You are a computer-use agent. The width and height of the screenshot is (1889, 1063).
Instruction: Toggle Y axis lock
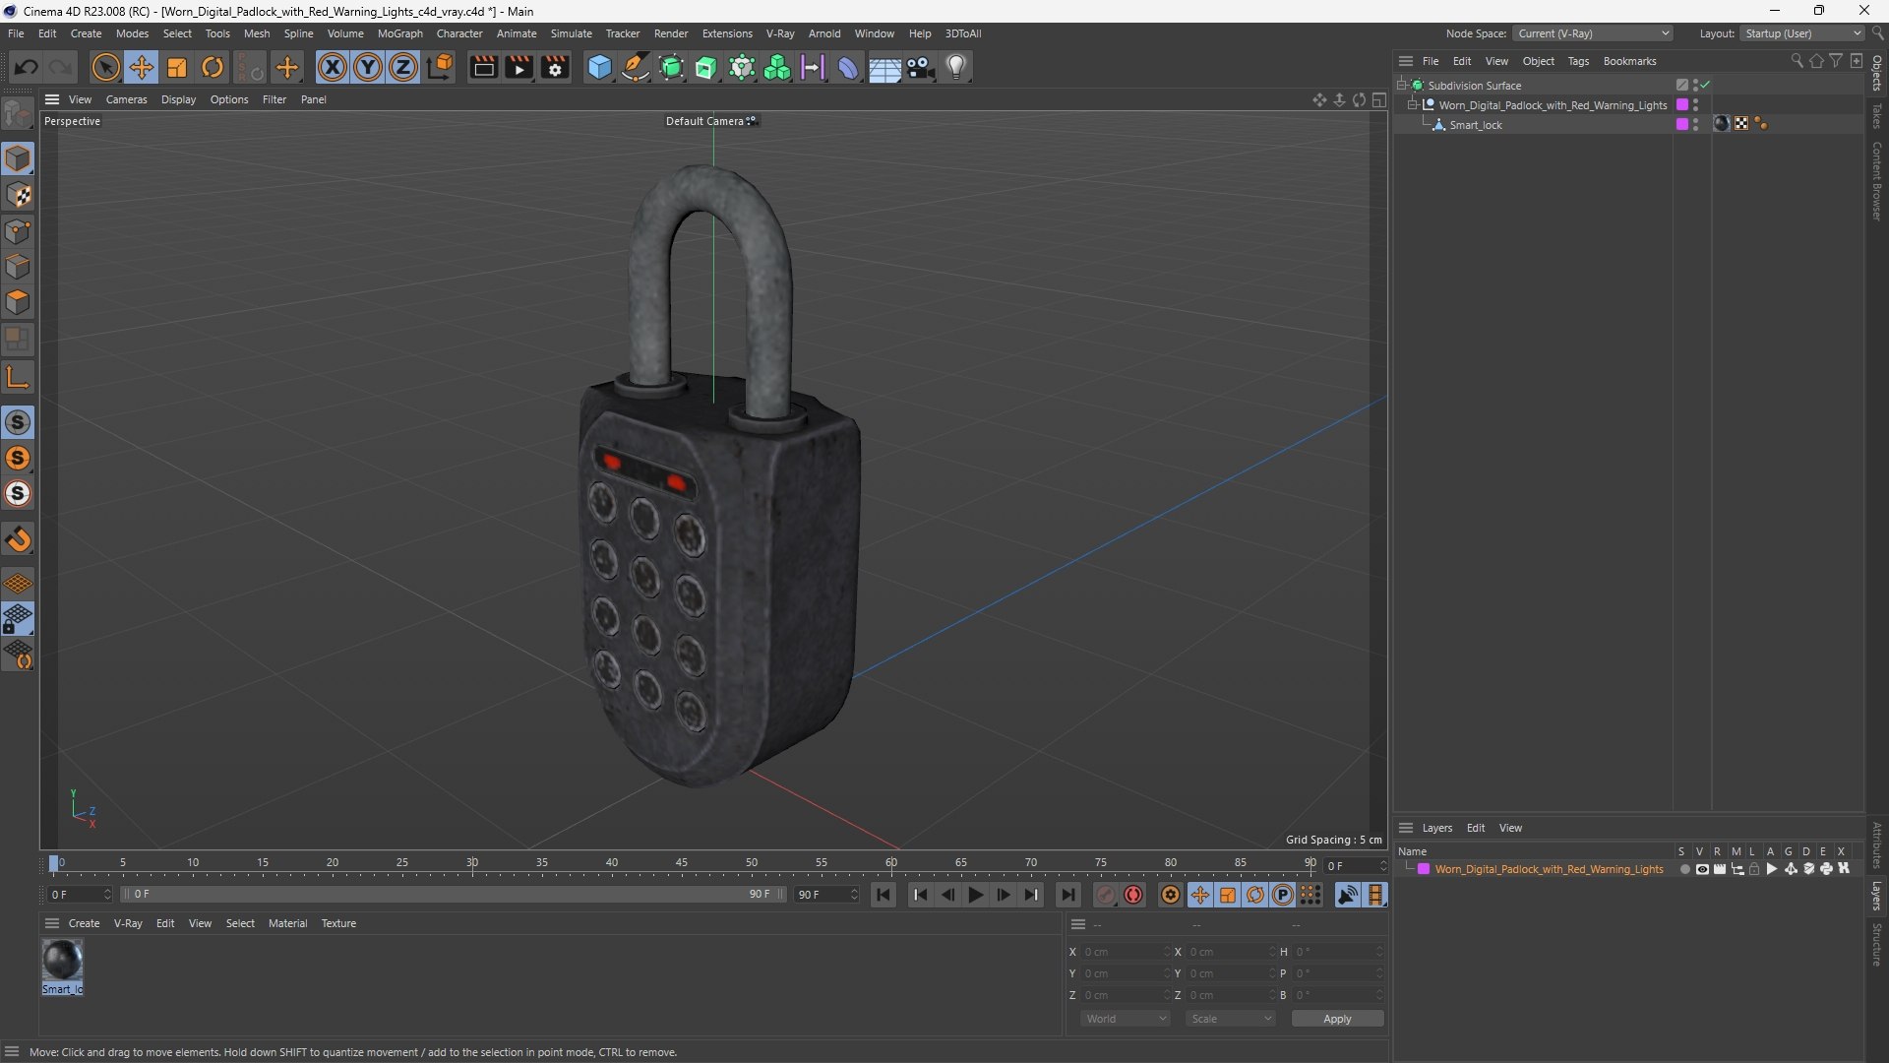(368, 67)
